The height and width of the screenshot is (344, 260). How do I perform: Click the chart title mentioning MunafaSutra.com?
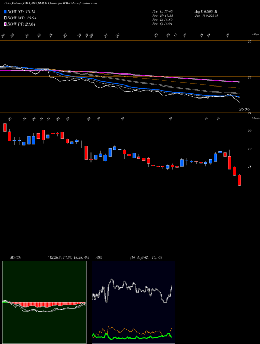(x=50, y=4)
